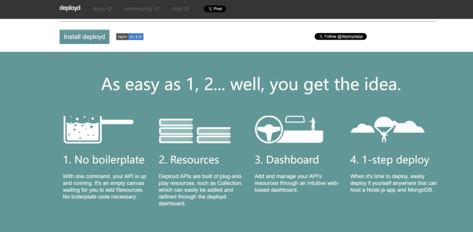Click the parachute deploy illustration
The image size is (473, 232).
(384, 129)
